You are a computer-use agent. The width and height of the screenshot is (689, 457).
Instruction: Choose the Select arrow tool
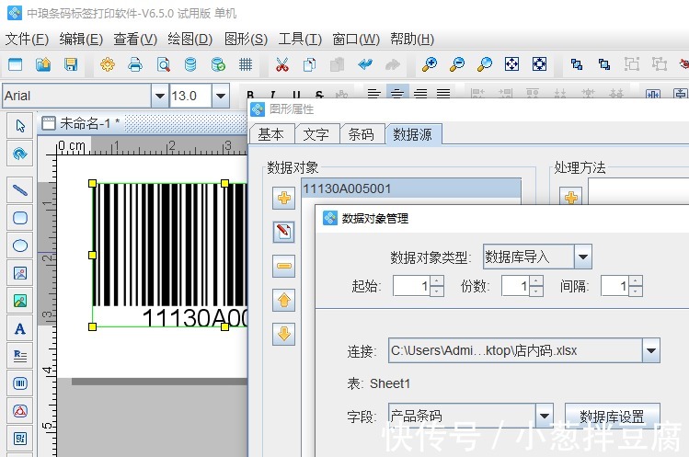click(20, 126)
